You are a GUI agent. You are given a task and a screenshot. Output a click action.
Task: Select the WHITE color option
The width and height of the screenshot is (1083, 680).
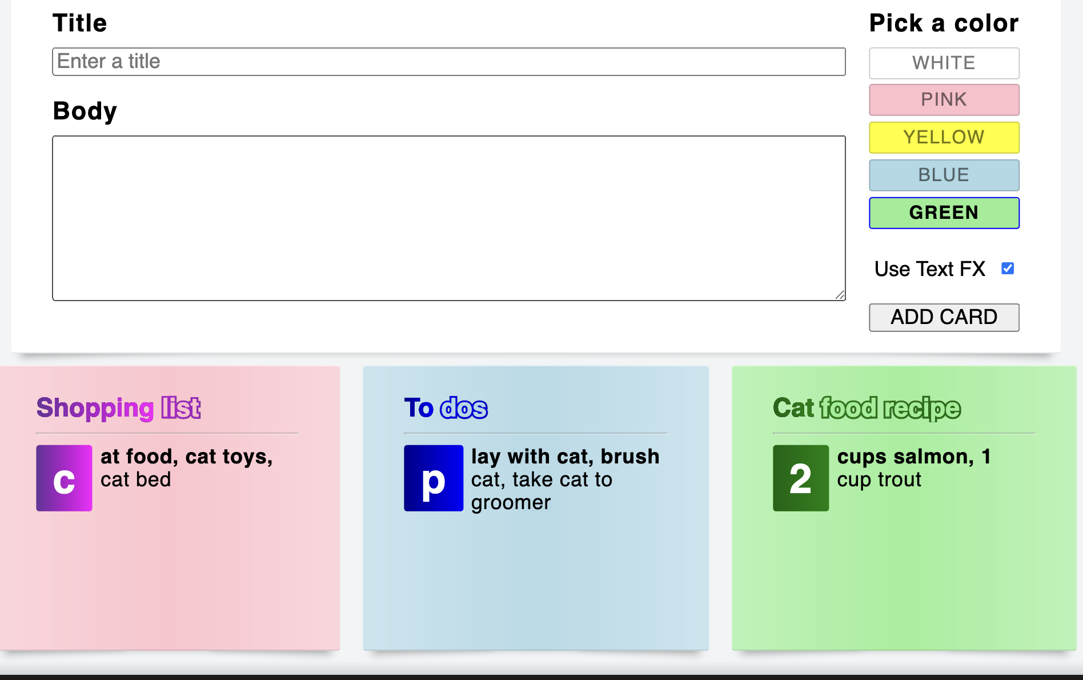(944, 63)
